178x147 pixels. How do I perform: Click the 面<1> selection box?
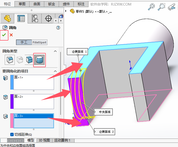(x=34, y=82)
